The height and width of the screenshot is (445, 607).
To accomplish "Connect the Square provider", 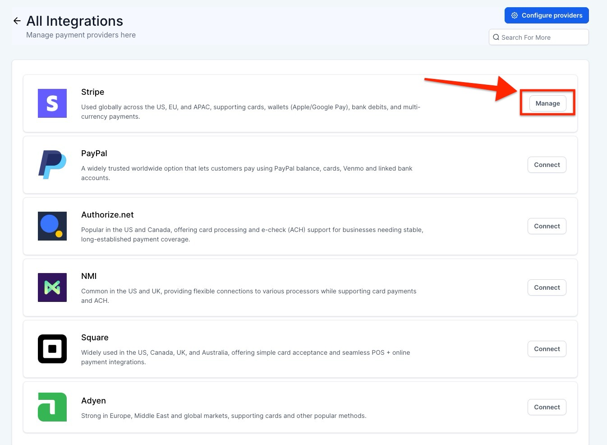I will tap(547, 349).
